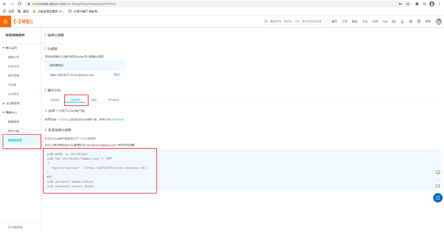This screenshot has width=444, height=234.
Task: Click the blue floating grid widget button
Action: click(x=438, y=198)
